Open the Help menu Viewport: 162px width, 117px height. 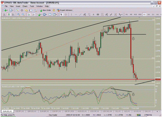point(47,6)
